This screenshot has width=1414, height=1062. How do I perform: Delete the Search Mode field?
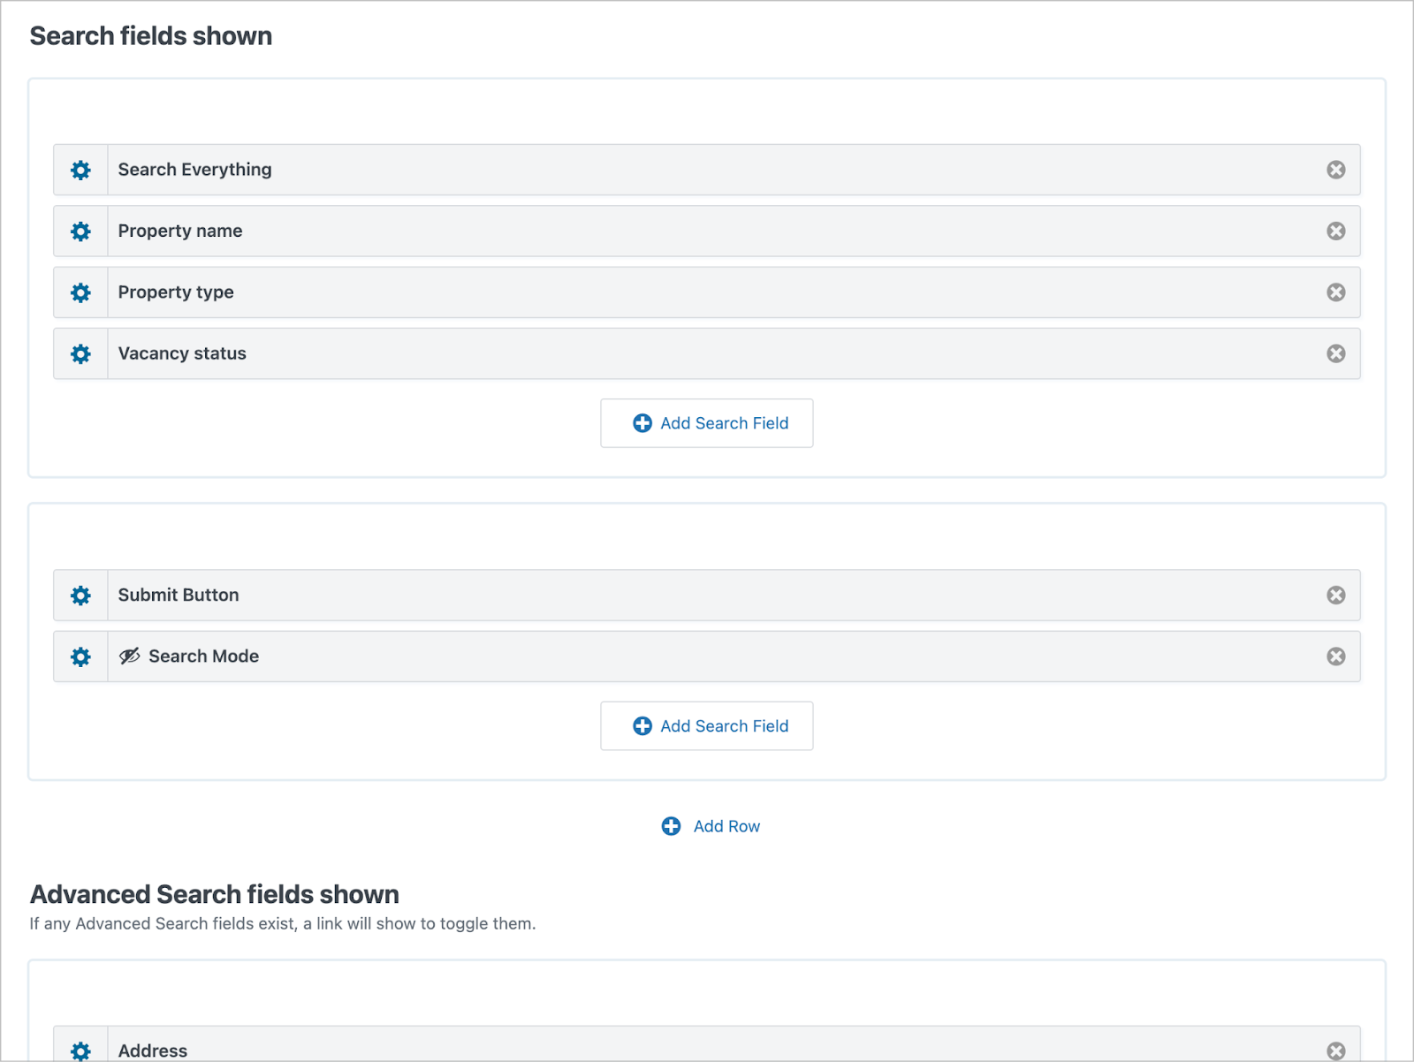point(1335,656)
